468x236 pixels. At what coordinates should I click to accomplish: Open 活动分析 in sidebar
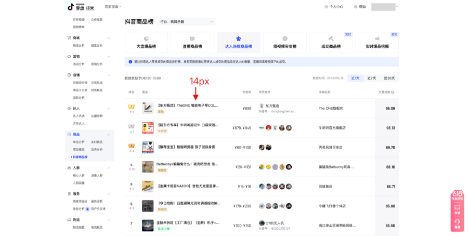click(79, 64)
